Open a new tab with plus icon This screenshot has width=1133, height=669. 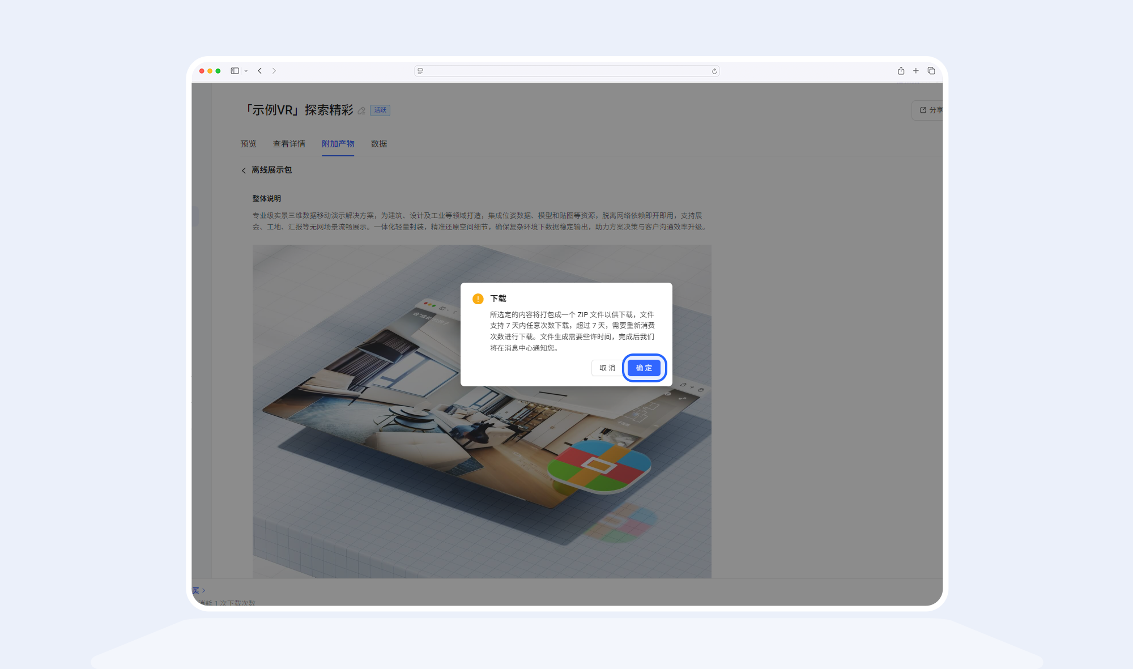(x=915, y=71)
